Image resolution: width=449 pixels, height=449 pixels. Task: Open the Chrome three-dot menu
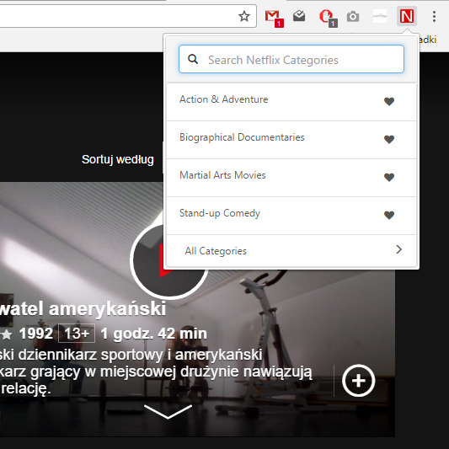tap(434, 16)
